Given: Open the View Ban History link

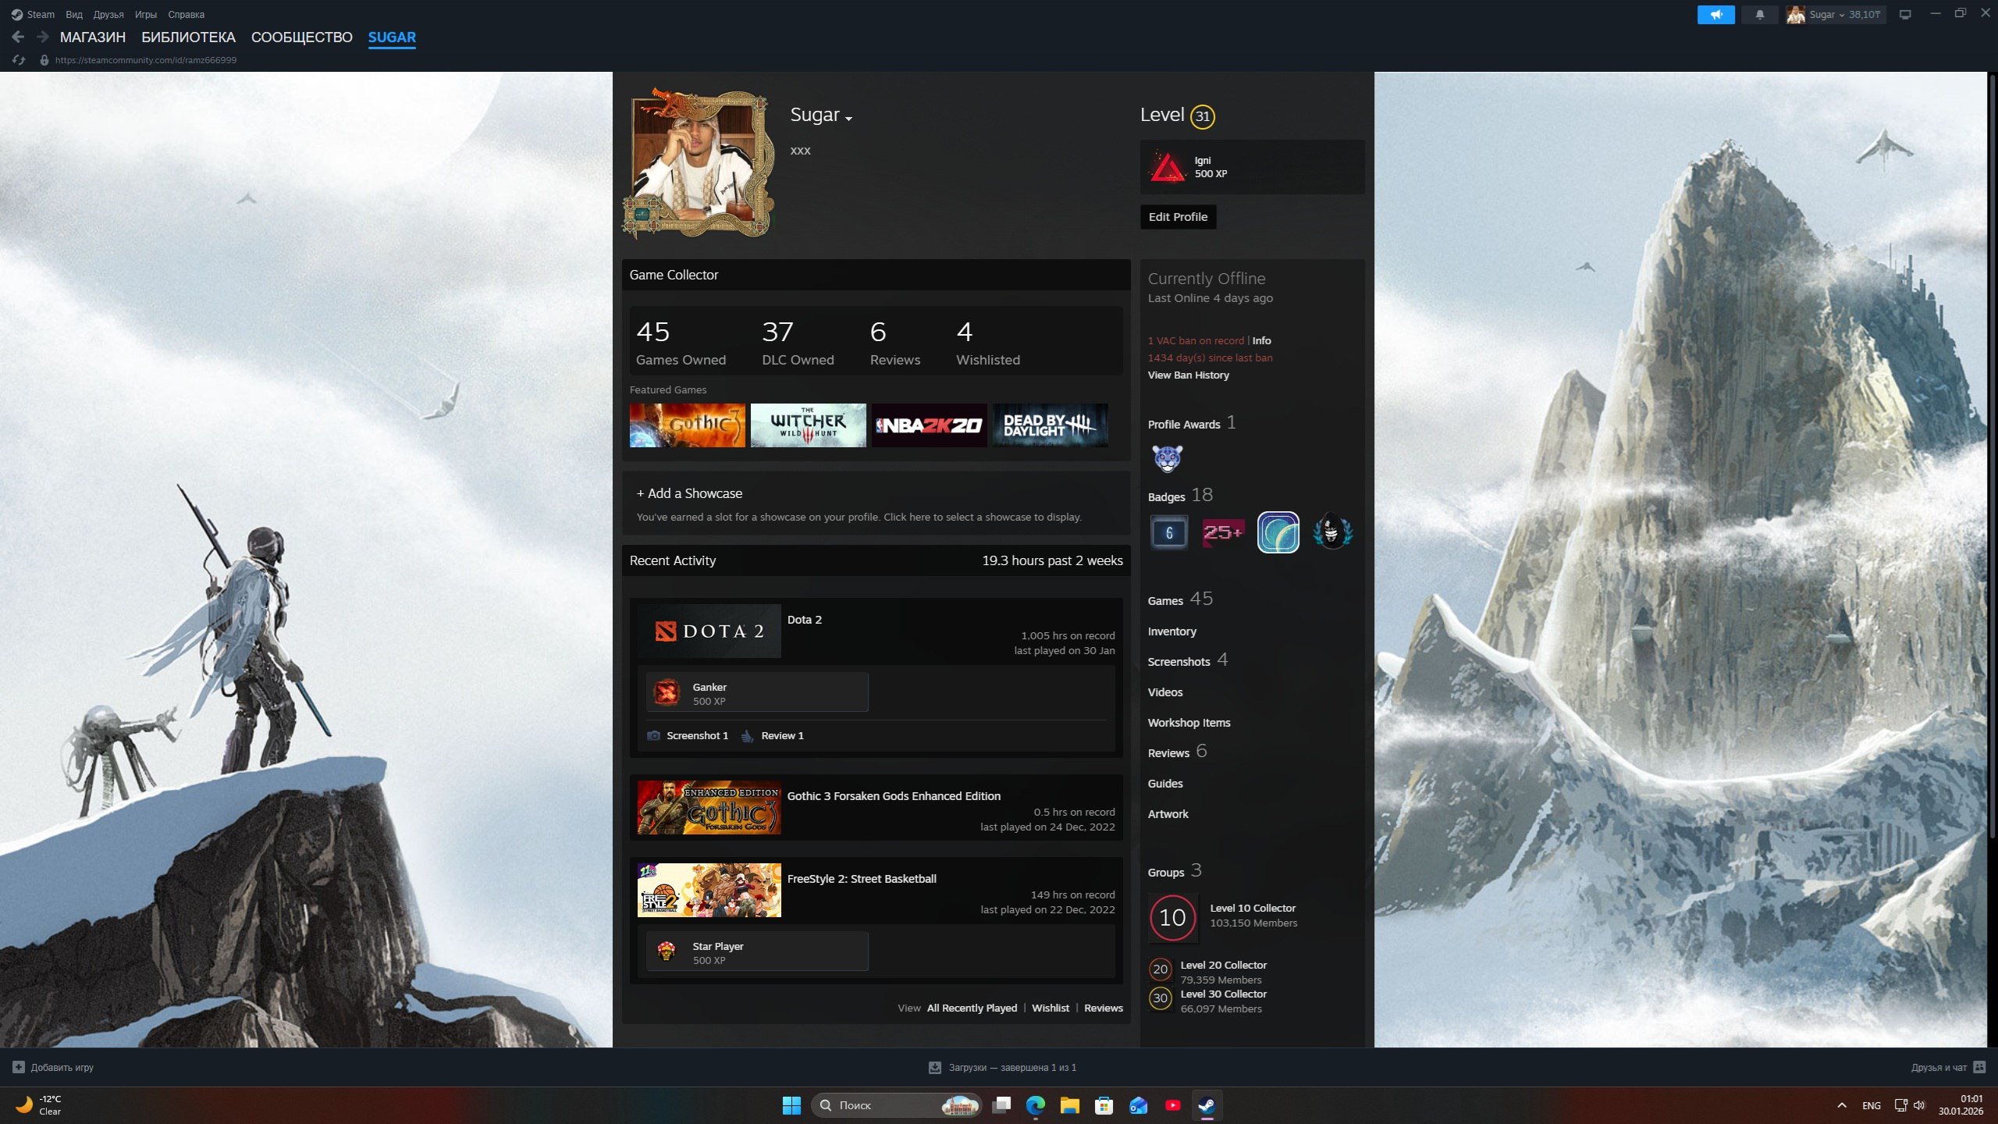Looking at the screenshot, I should pyautogui.click(x=1188, y=375).
